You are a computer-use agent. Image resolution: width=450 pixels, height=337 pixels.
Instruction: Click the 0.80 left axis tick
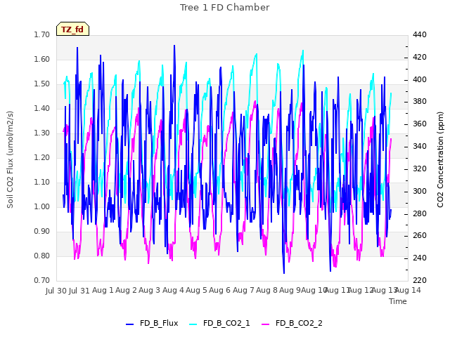[x=42, y=256]
